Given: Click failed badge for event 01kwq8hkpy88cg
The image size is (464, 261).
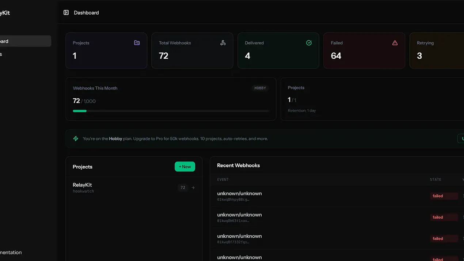Looking at the screenshot, I should (x=444, y=196).
